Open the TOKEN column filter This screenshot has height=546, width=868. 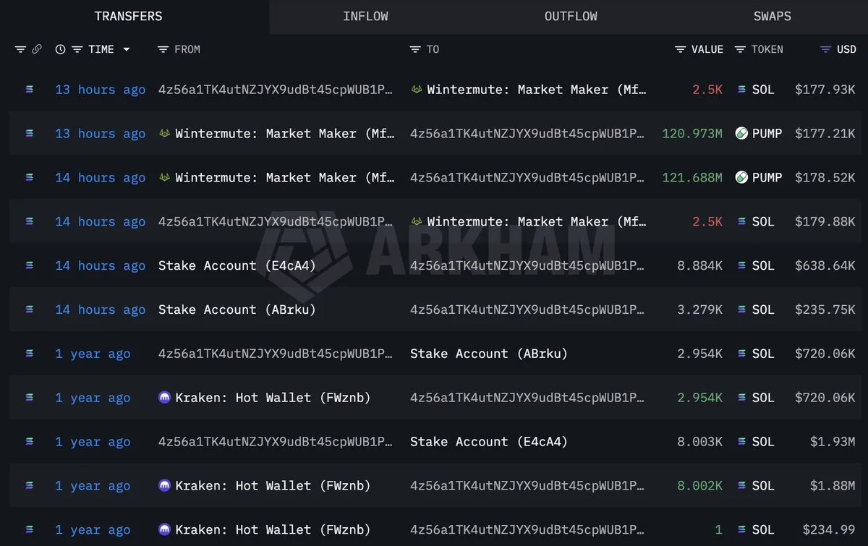point(740,49)
